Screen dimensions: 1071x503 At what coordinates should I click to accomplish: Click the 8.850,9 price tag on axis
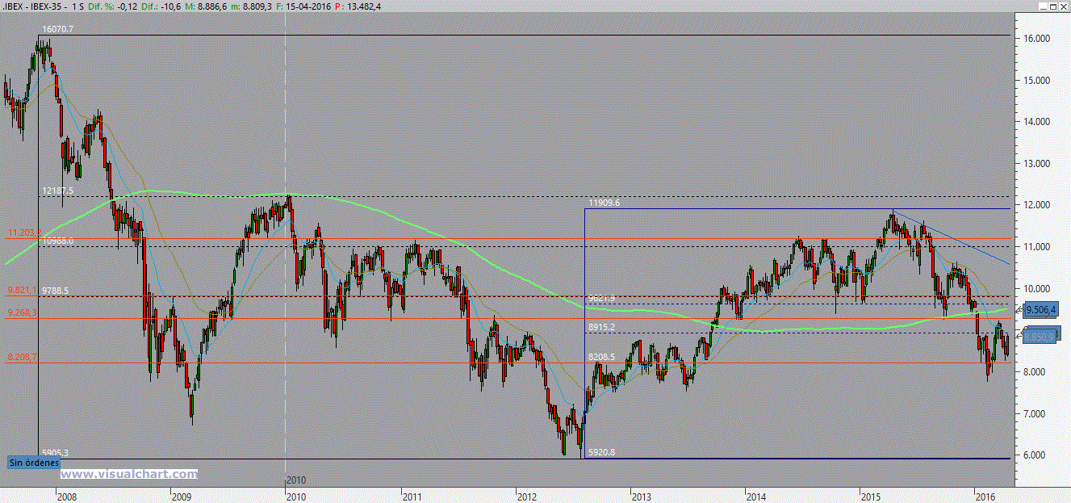1040,335
